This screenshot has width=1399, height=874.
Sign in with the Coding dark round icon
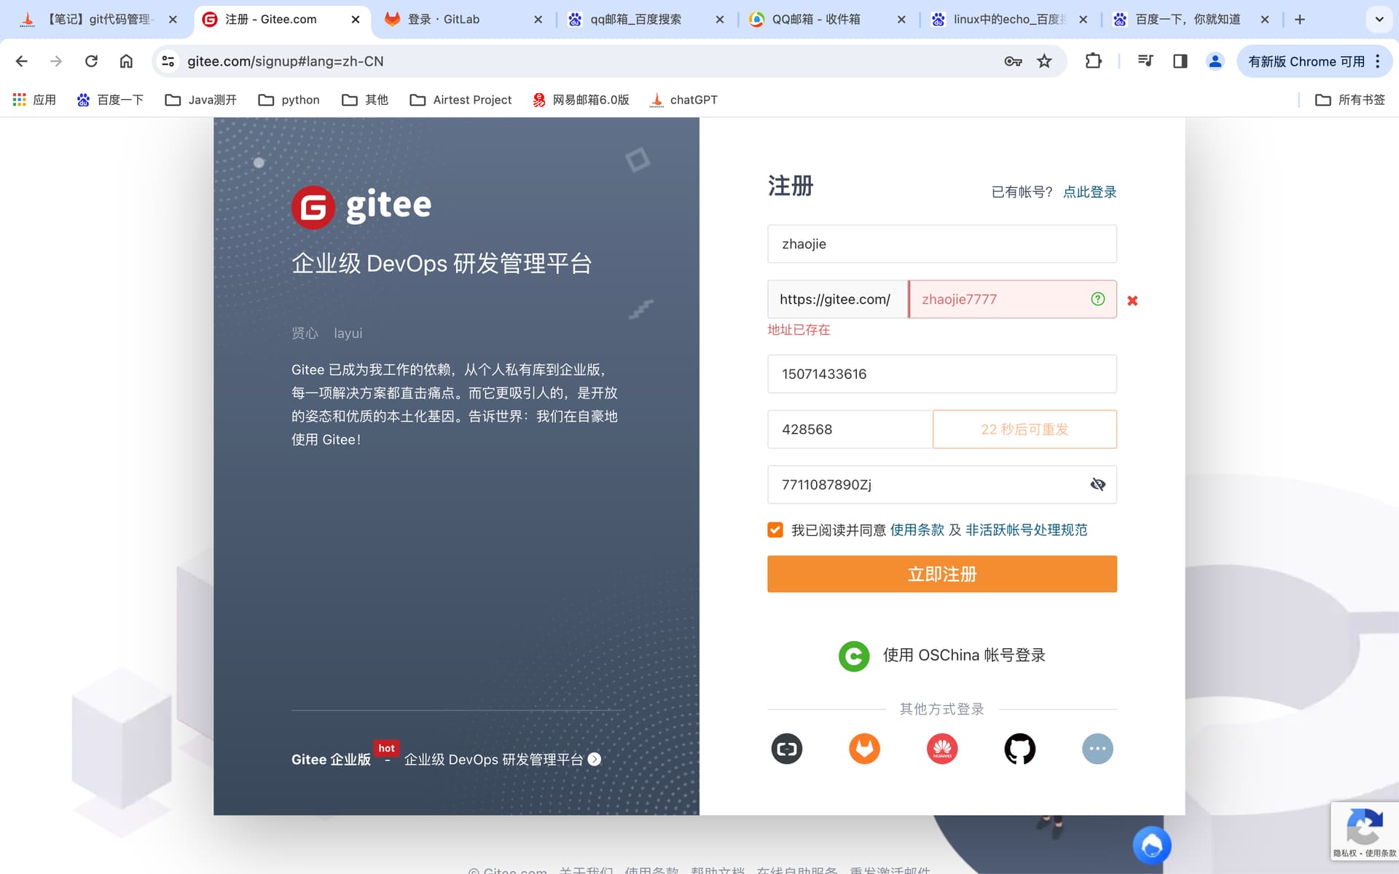(787, 749)
